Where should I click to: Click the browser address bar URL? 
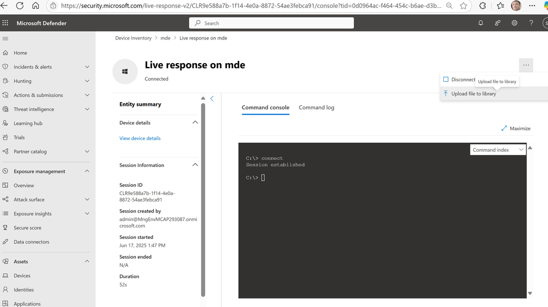251,5
